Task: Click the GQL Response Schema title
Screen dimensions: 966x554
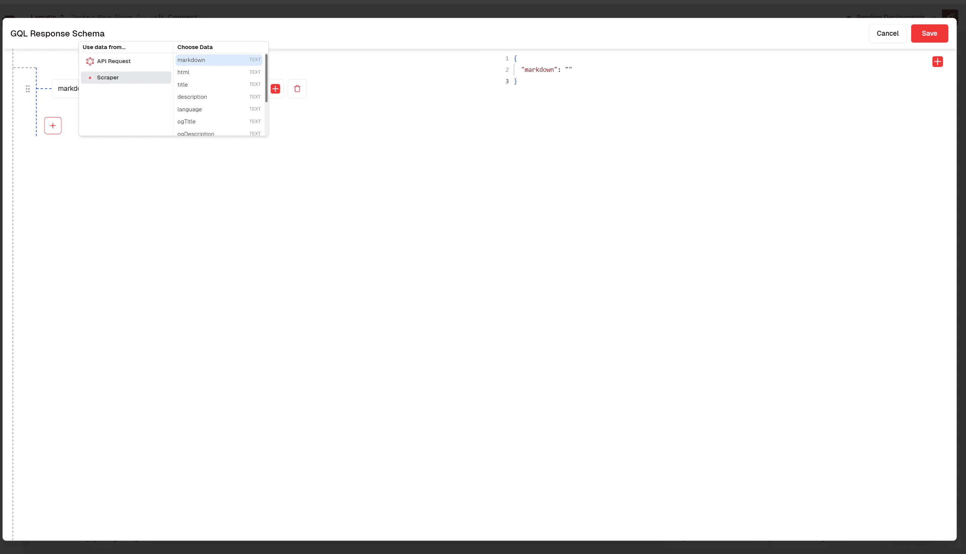Action: click(x=57, y=33)
